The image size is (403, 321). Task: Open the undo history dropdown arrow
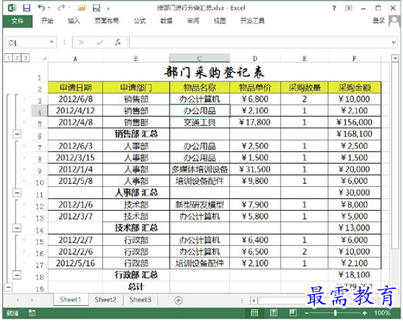(x=49, y=8)
